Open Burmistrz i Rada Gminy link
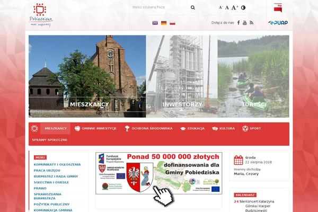This screenshot has width=318, height=212. tap(56, 176)
